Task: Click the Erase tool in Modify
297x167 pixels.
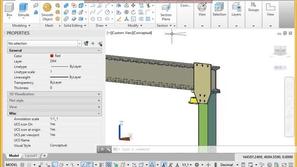Action: (119, 19)
